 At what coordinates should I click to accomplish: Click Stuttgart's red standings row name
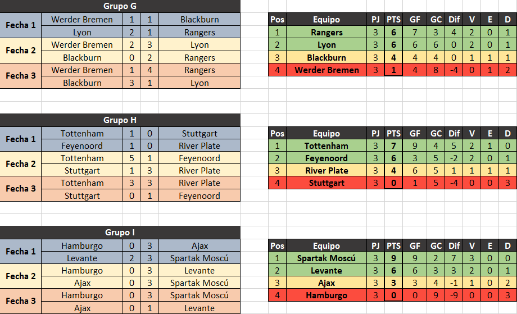tap(326, 183)
